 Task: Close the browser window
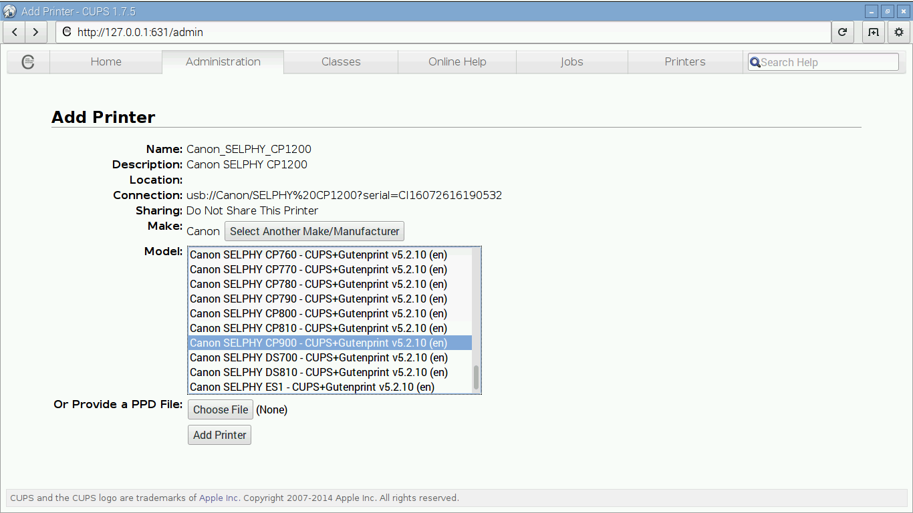pos(903,11)
